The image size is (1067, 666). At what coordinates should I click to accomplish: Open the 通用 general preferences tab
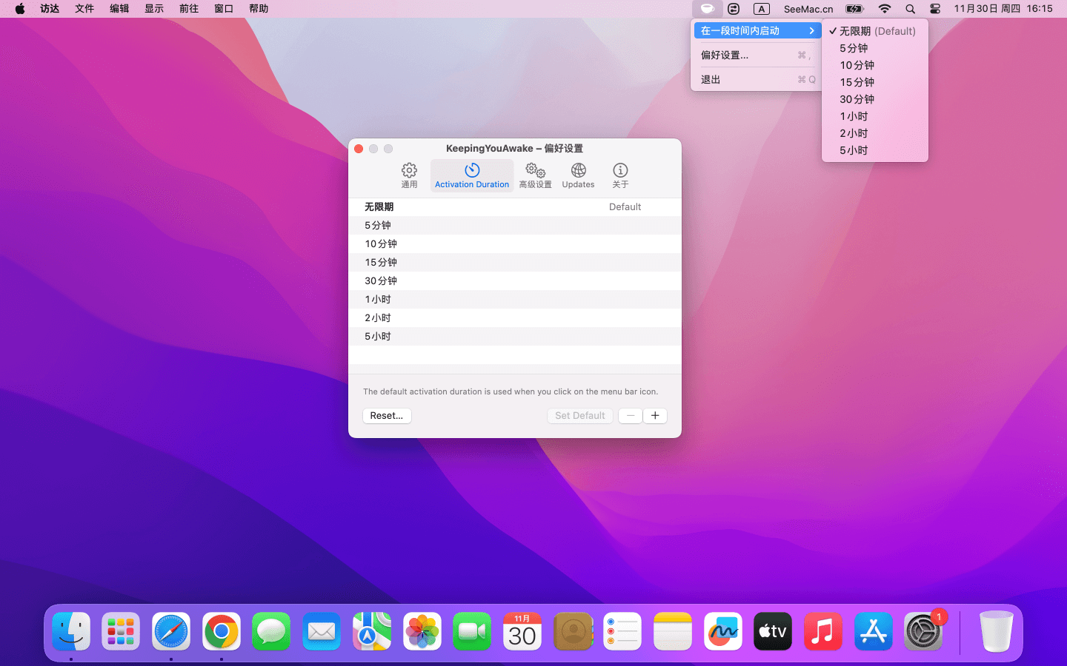409,175
